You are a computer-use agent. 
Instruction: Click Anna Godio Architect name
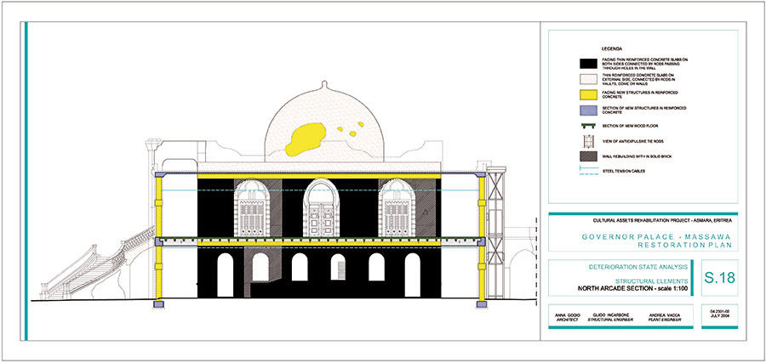pyautogui.click(x=569, y=317)
